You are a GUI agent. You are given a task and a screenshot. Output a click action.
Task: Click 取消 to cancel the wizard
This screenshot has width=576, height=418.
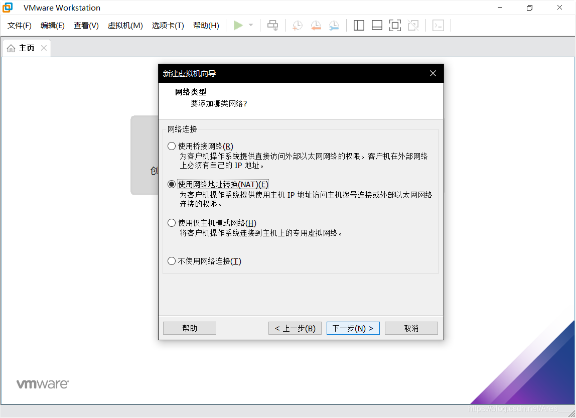[x=411, y=328]
